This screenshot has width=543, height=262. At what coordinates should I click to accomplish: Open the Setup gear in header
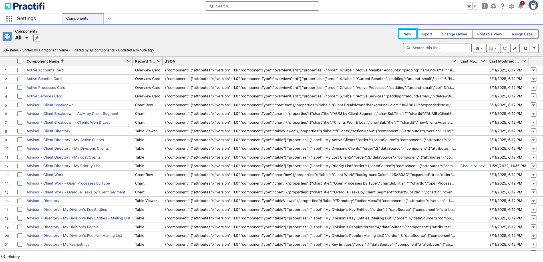511,6
